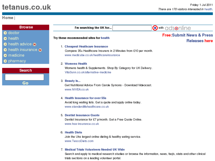The height and width of the screenshot is (161, 215).
Task: Click the Go button in Search box
Action: click(x=25, y=83)
